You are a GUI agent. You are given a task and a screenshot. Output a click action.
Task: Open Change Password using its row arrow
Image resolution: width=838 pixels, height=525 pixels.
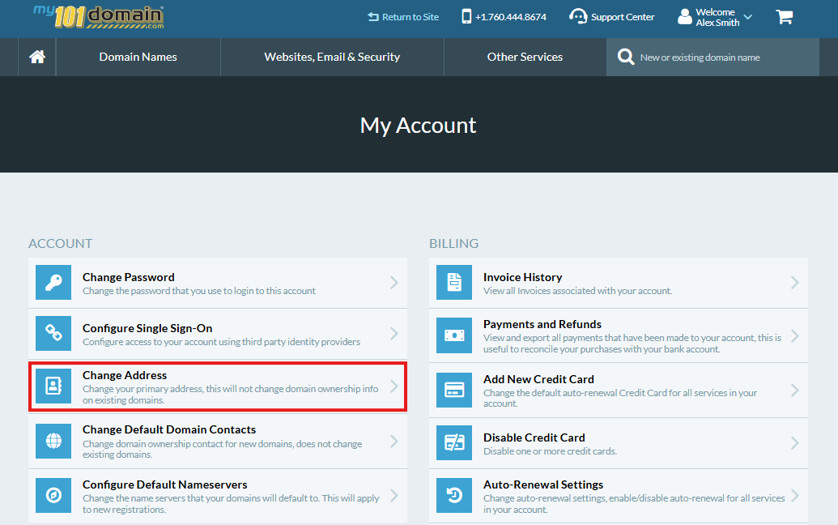click(396, 282)
